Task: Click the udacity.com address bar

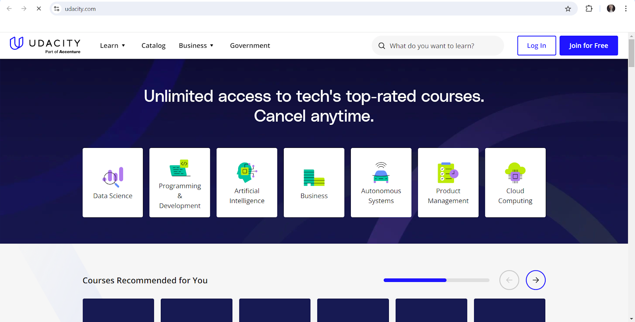Action: [x=314, y=9]
